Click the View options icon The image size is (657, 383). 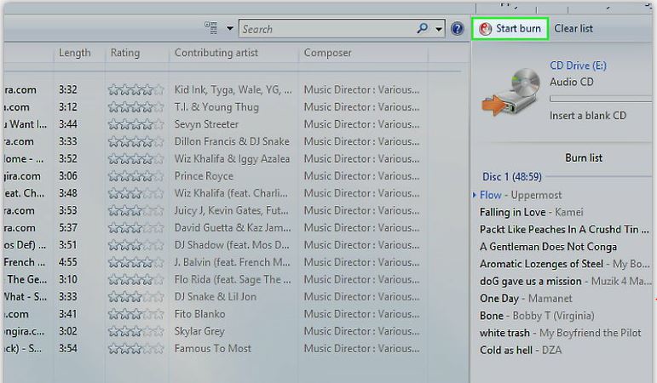(211, 29)
